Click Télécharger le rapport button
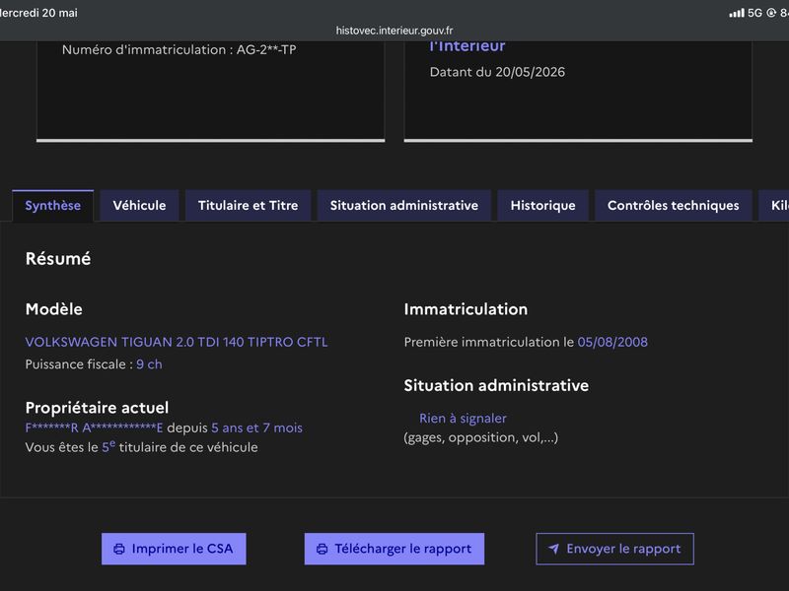Screen dimensions: 789x591 pos(394,549)
